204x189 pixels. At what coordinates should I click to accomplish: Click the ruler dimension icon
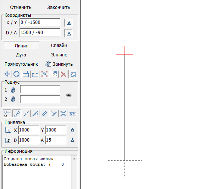54,74
